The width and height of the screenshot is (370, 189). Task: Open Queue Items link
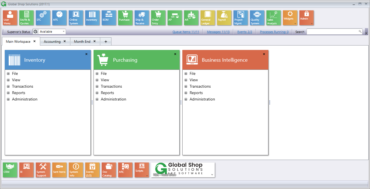pos(186,32)
